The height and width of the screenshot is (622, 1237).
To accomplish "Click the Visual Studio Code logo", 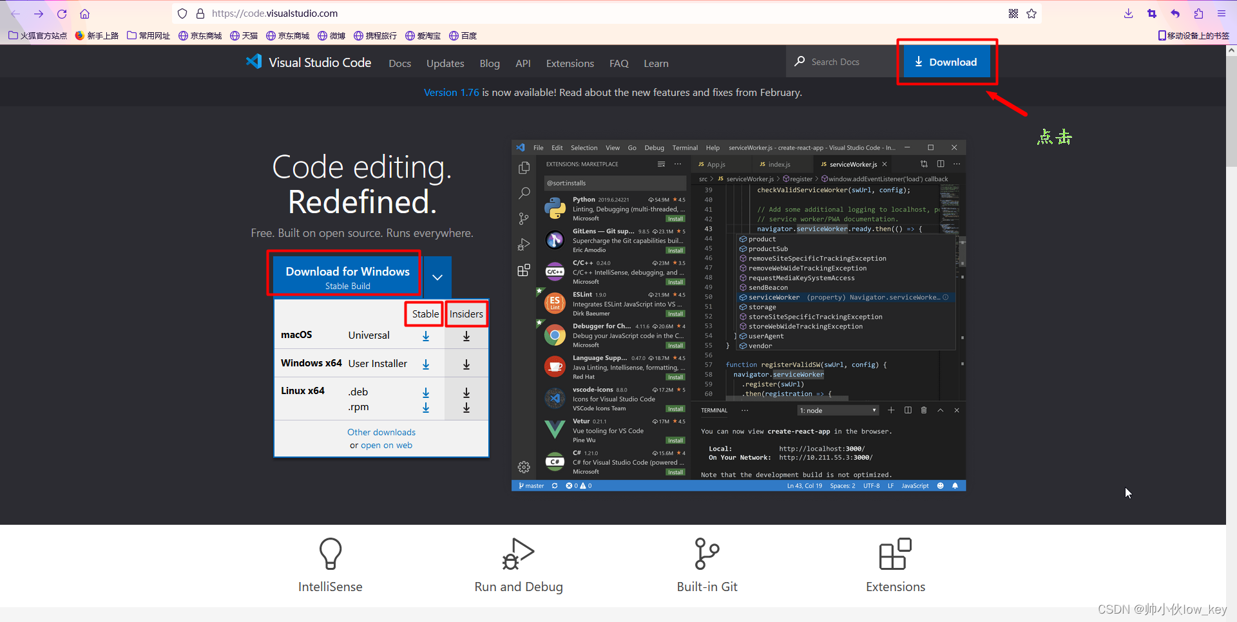I will coord(254,62).
